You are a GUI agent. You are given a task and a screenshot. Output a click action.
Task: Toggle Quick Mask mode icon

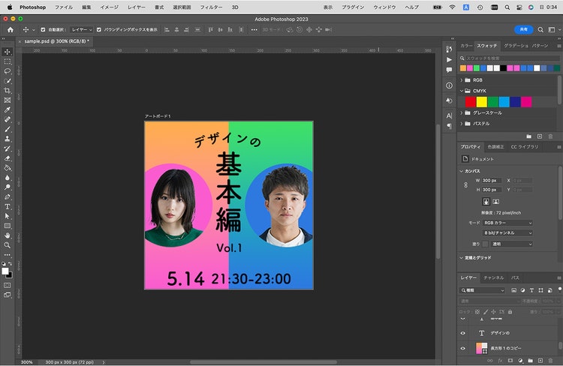pyautogui.click(x=8, y=285)
